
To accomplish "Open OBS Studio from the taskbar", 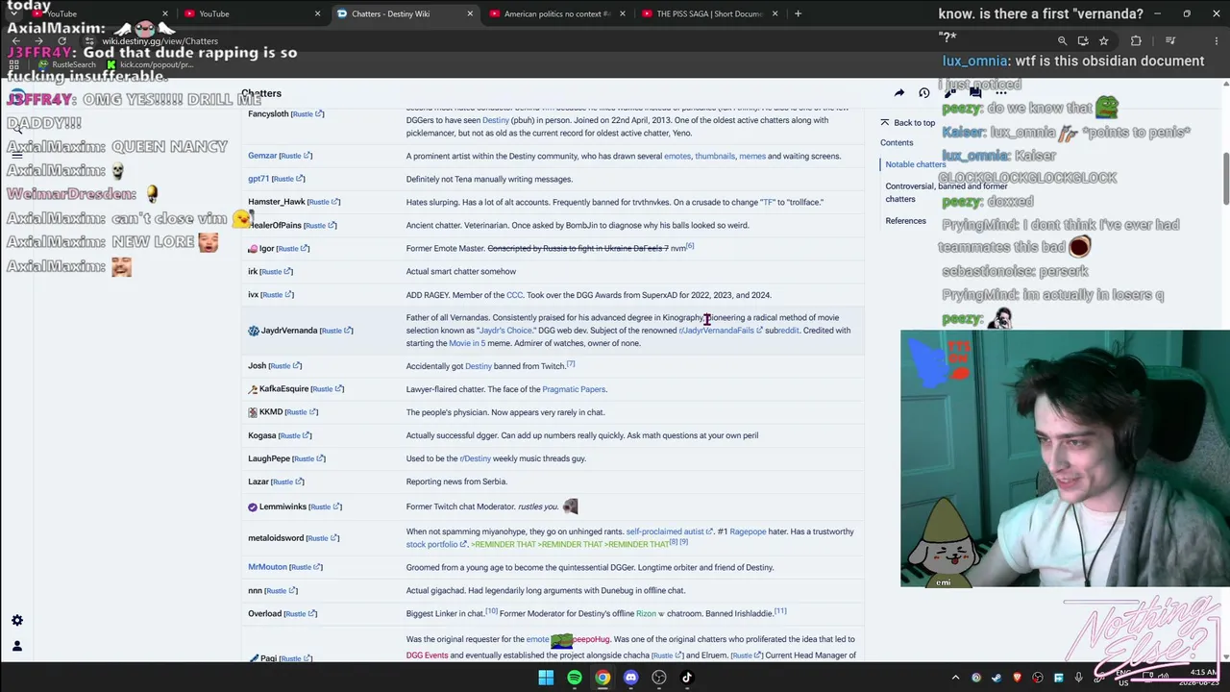I will [x=659, y=678].
